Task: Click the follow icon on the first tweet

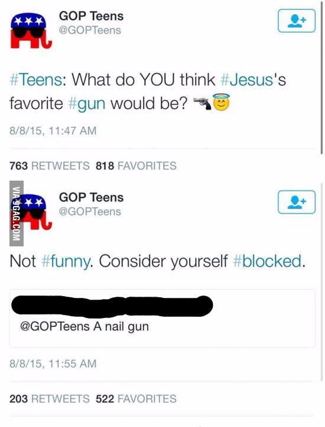Action: (x=297, y=21)
